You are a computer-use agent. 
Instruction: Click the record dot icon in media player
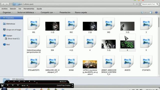point(29,81)
